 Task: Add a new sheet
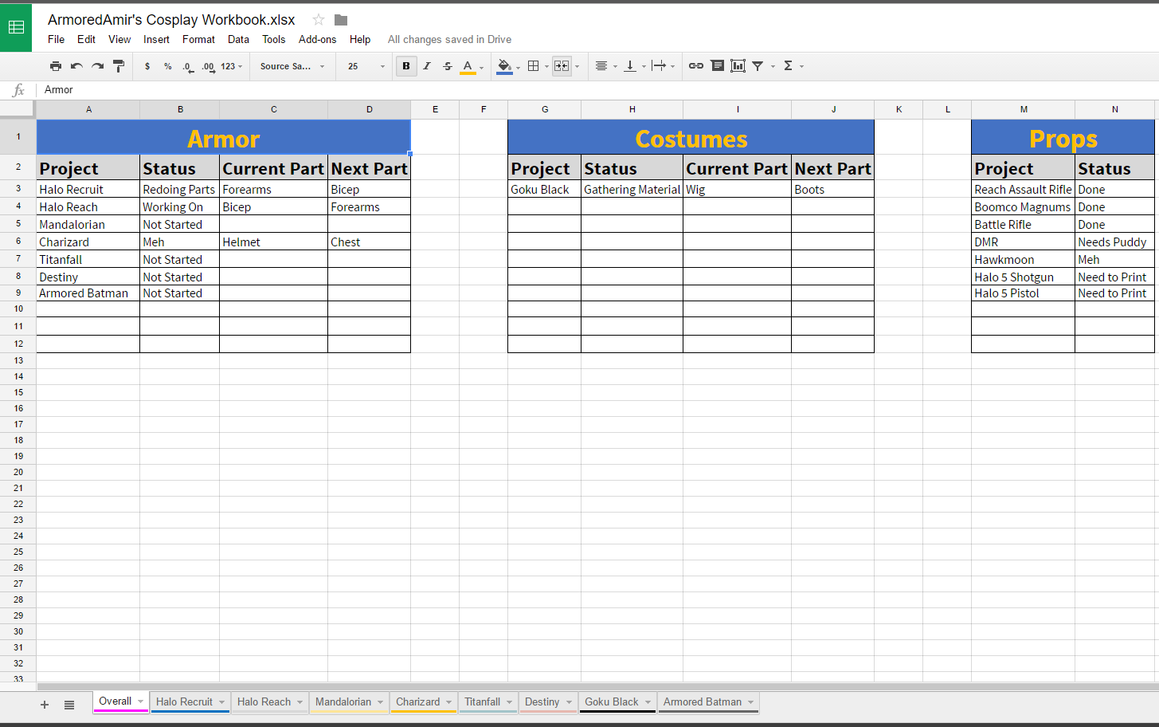click(x=45, y=705)
